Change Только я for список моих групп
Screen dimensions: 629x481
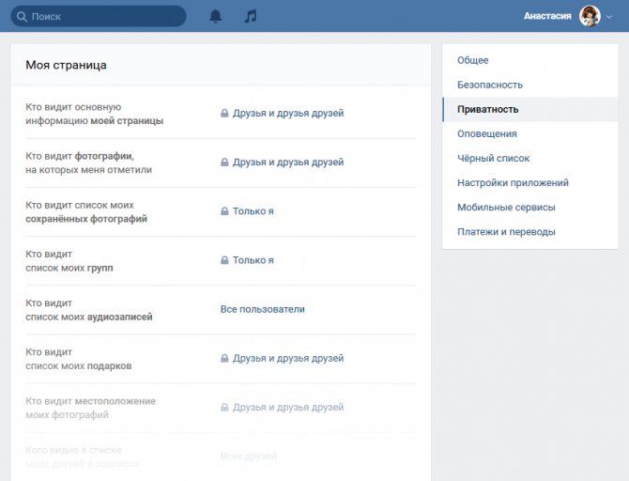253,260
